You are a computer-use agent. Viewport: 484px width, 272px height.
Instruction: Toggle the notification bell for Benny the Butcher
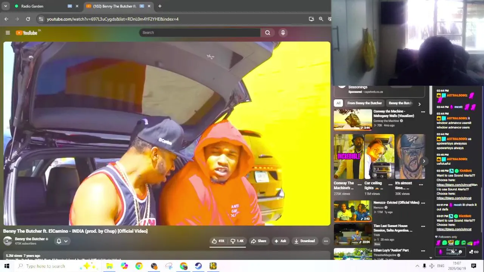(x=59, y=241)
